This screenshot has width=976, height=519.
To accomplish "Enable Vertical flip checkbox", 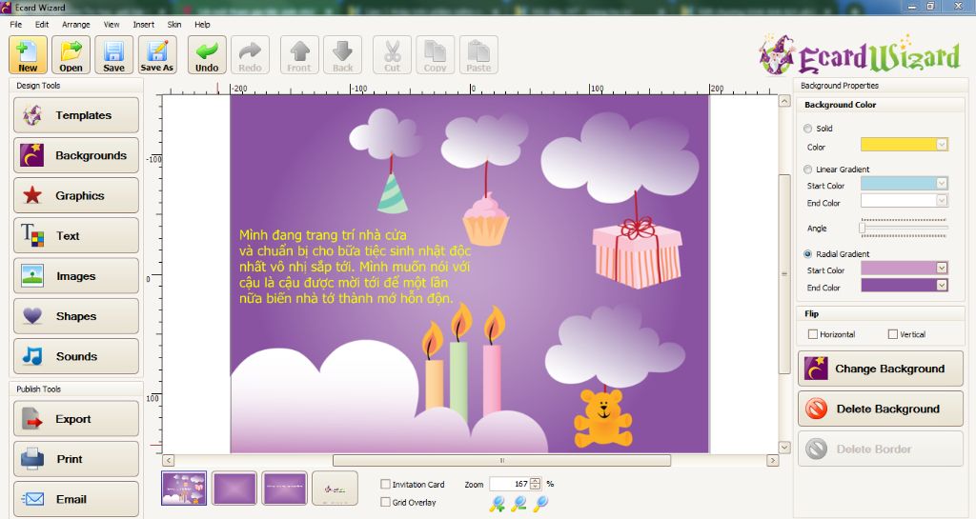I will (892, 334).
